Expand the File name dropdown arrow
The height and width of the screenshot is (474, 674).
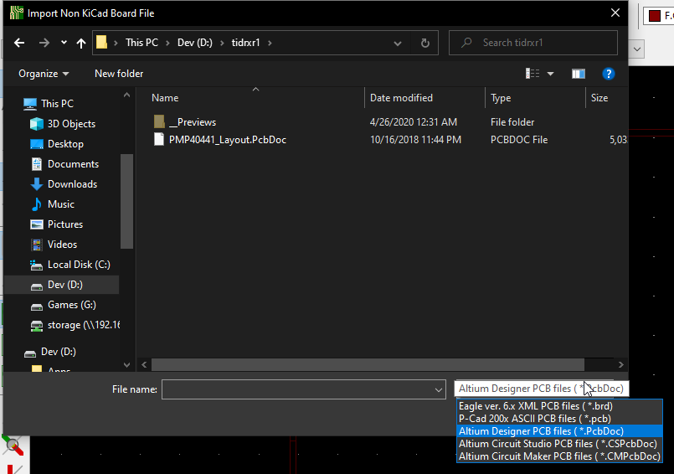click(439, 390)
